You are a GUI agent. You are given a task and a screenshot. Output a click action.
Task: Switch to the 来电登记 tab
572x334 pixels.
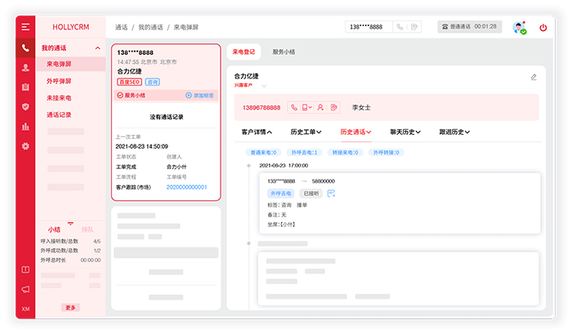(x=244, y=51)
